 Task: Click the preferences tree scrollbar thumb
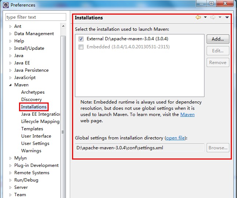[63, 117]
